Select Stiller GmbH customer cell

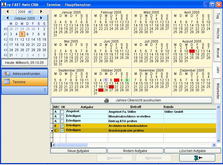click(190, 112)
